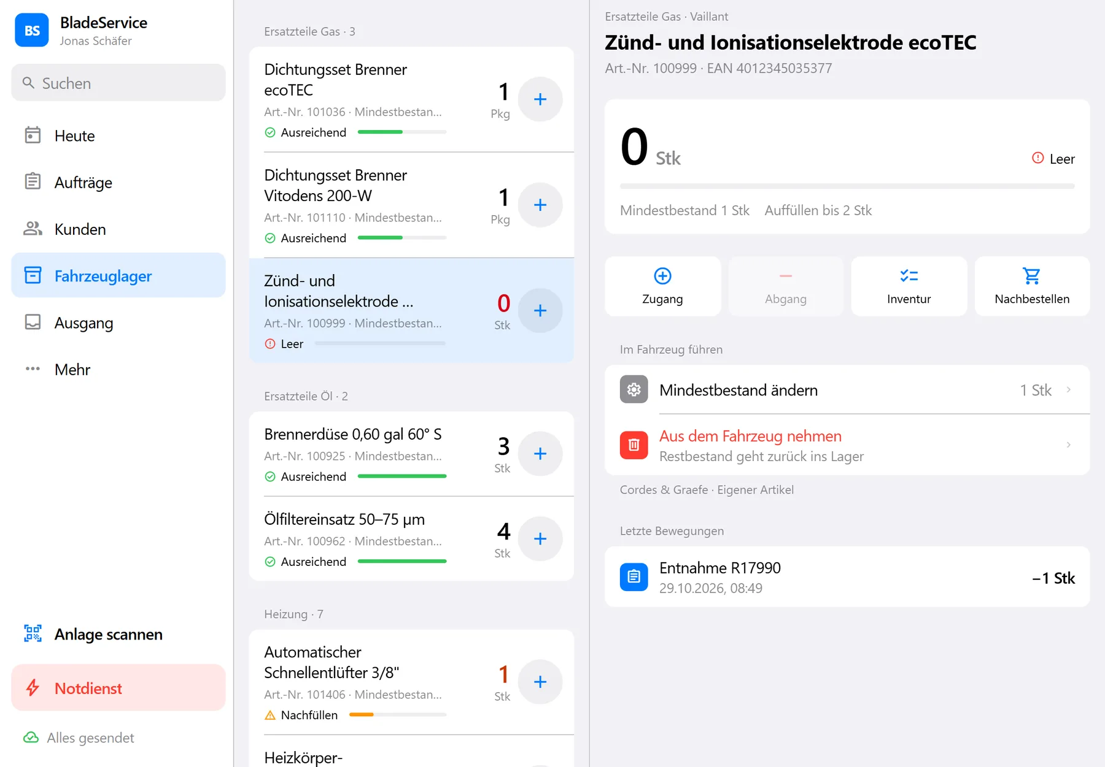1105x767 pixels.
Task: Switch to Ausgang in sidebar
Action: [118, 322]
